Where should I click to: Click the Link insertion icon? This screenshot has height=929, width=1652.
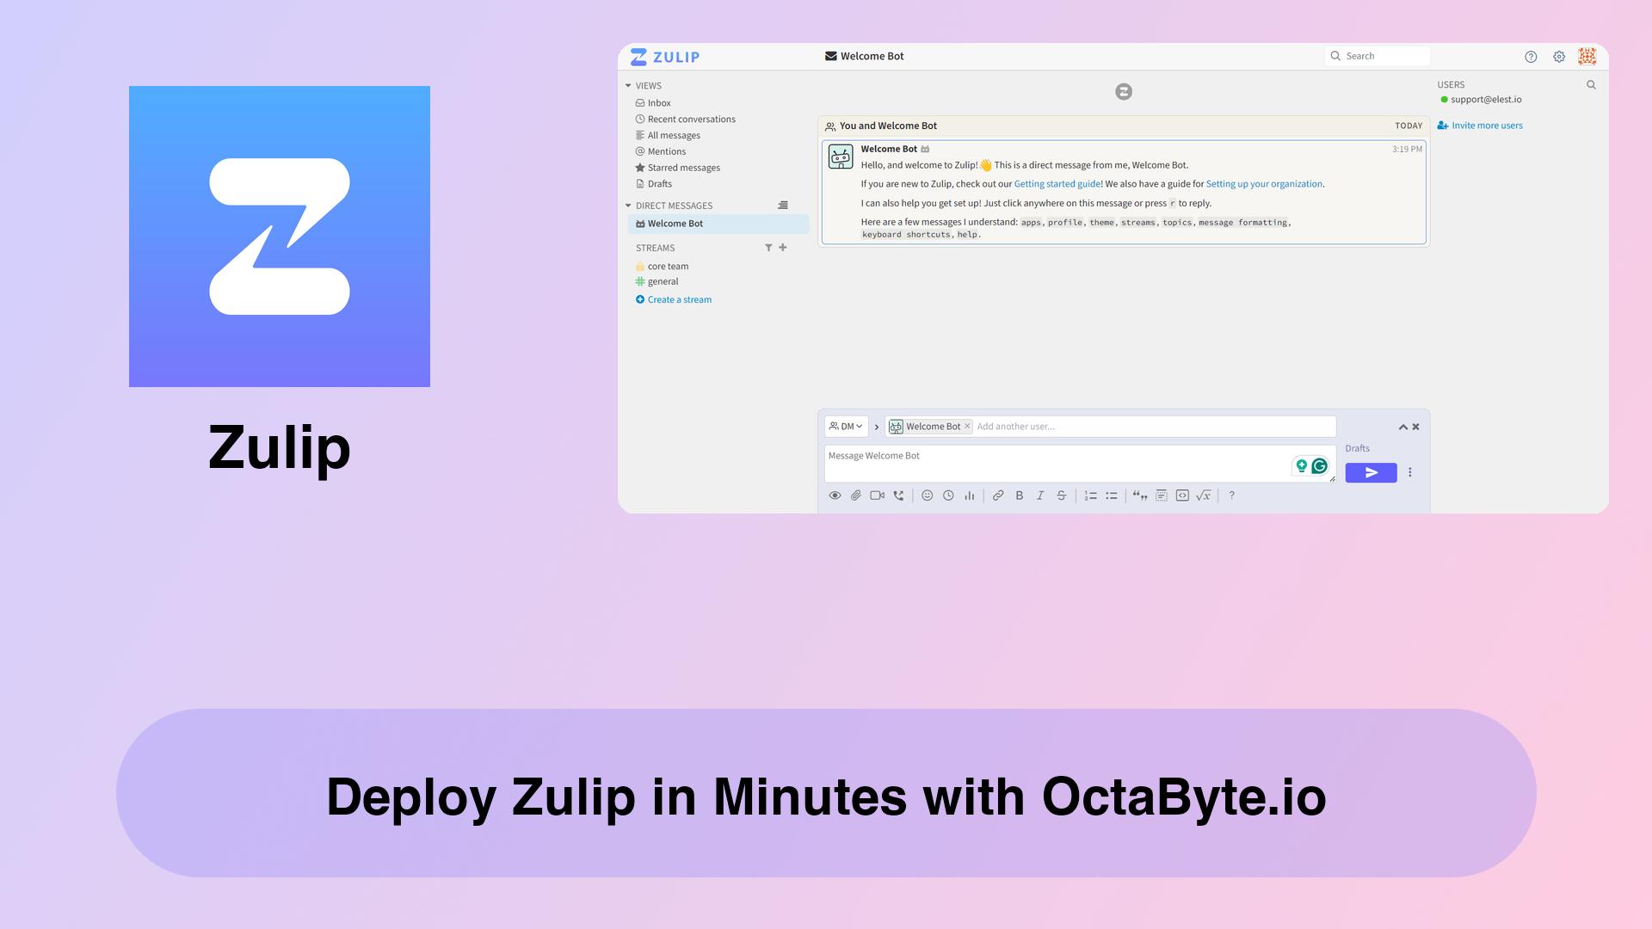[997, 495]
